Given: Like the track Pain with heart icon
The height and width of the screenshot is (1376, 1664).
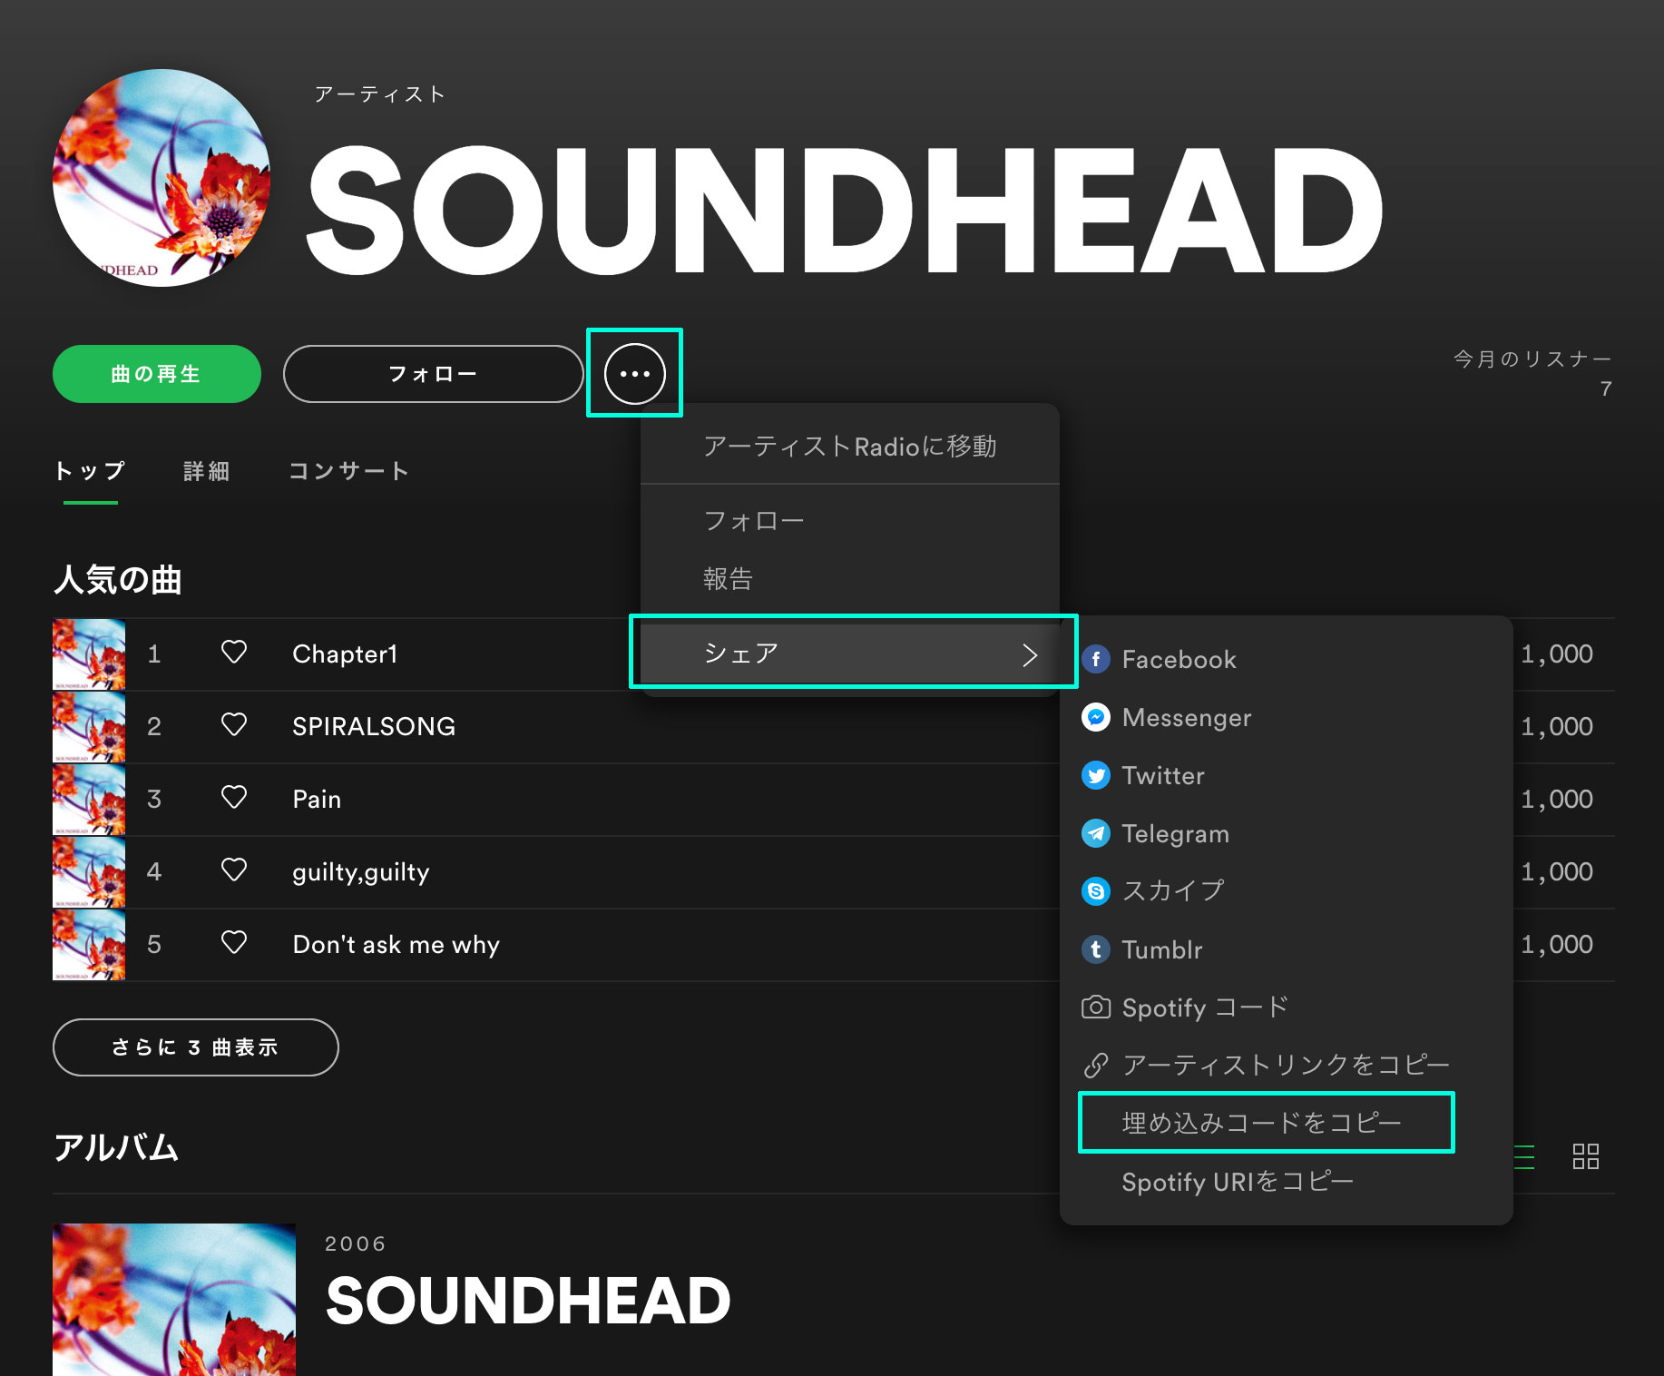Looking at the screenshot, I should coord(234,798).
